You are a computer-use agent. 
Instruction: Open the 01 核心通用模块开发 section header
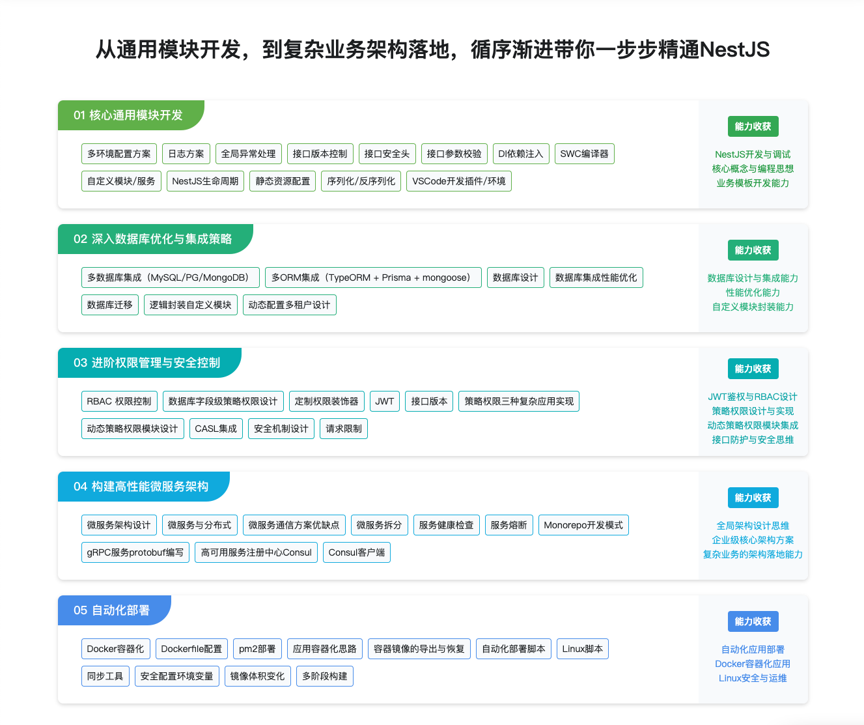tap(128, 115)
